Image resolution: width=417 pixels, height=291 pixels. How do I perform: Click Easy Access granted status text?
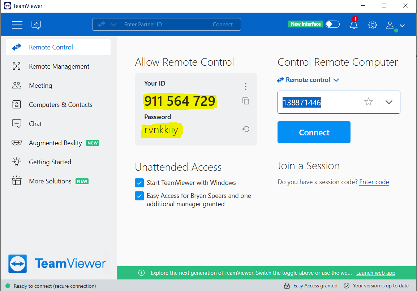[x=315, y=286]
